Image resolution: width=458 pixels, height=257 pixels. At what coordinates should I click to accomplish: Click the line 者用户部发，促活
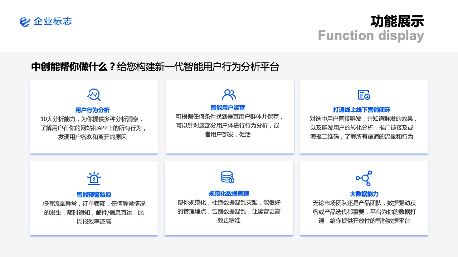click(x=228, y=135)
